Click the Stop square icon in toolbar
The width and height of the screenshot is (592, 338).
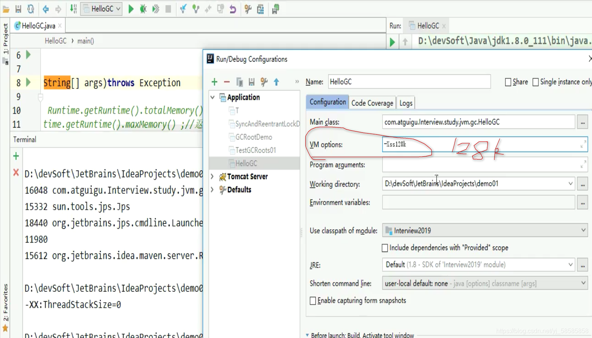tap(168, 9)
